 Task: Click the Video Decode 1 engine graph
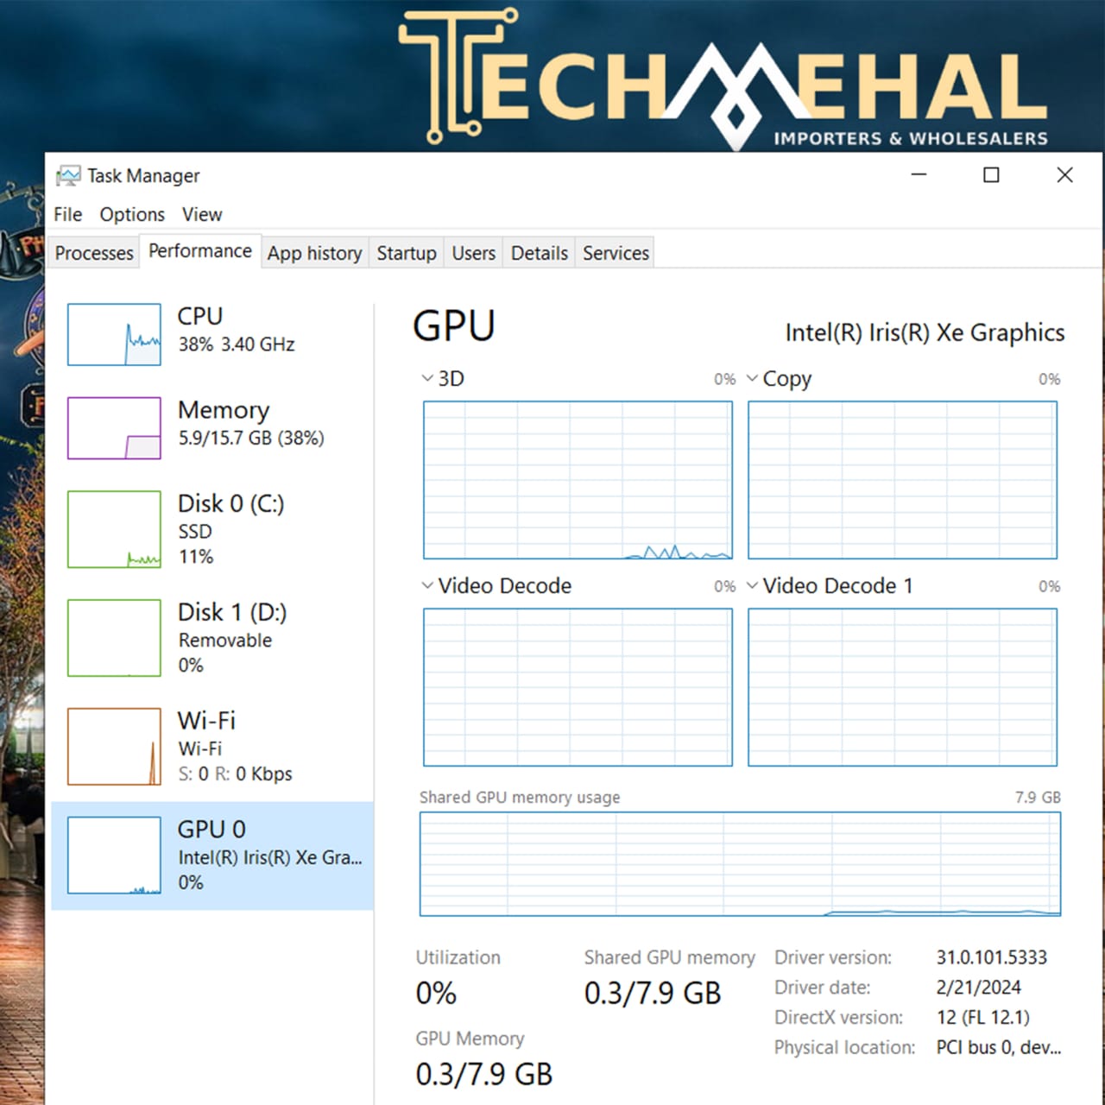coord(902,687)
